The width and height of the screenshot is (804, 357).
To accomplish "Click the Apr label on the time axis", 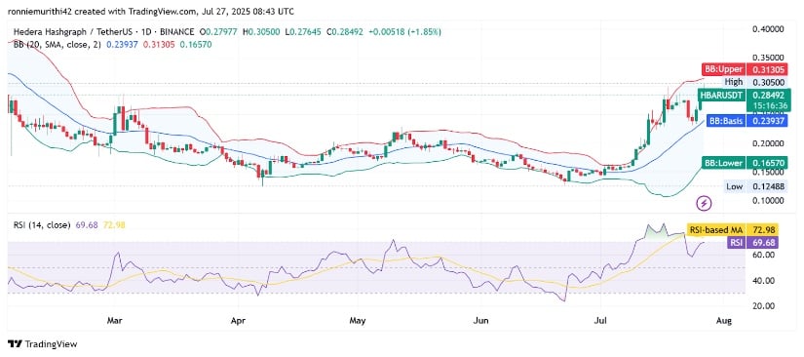I will (x=238, y=321).
